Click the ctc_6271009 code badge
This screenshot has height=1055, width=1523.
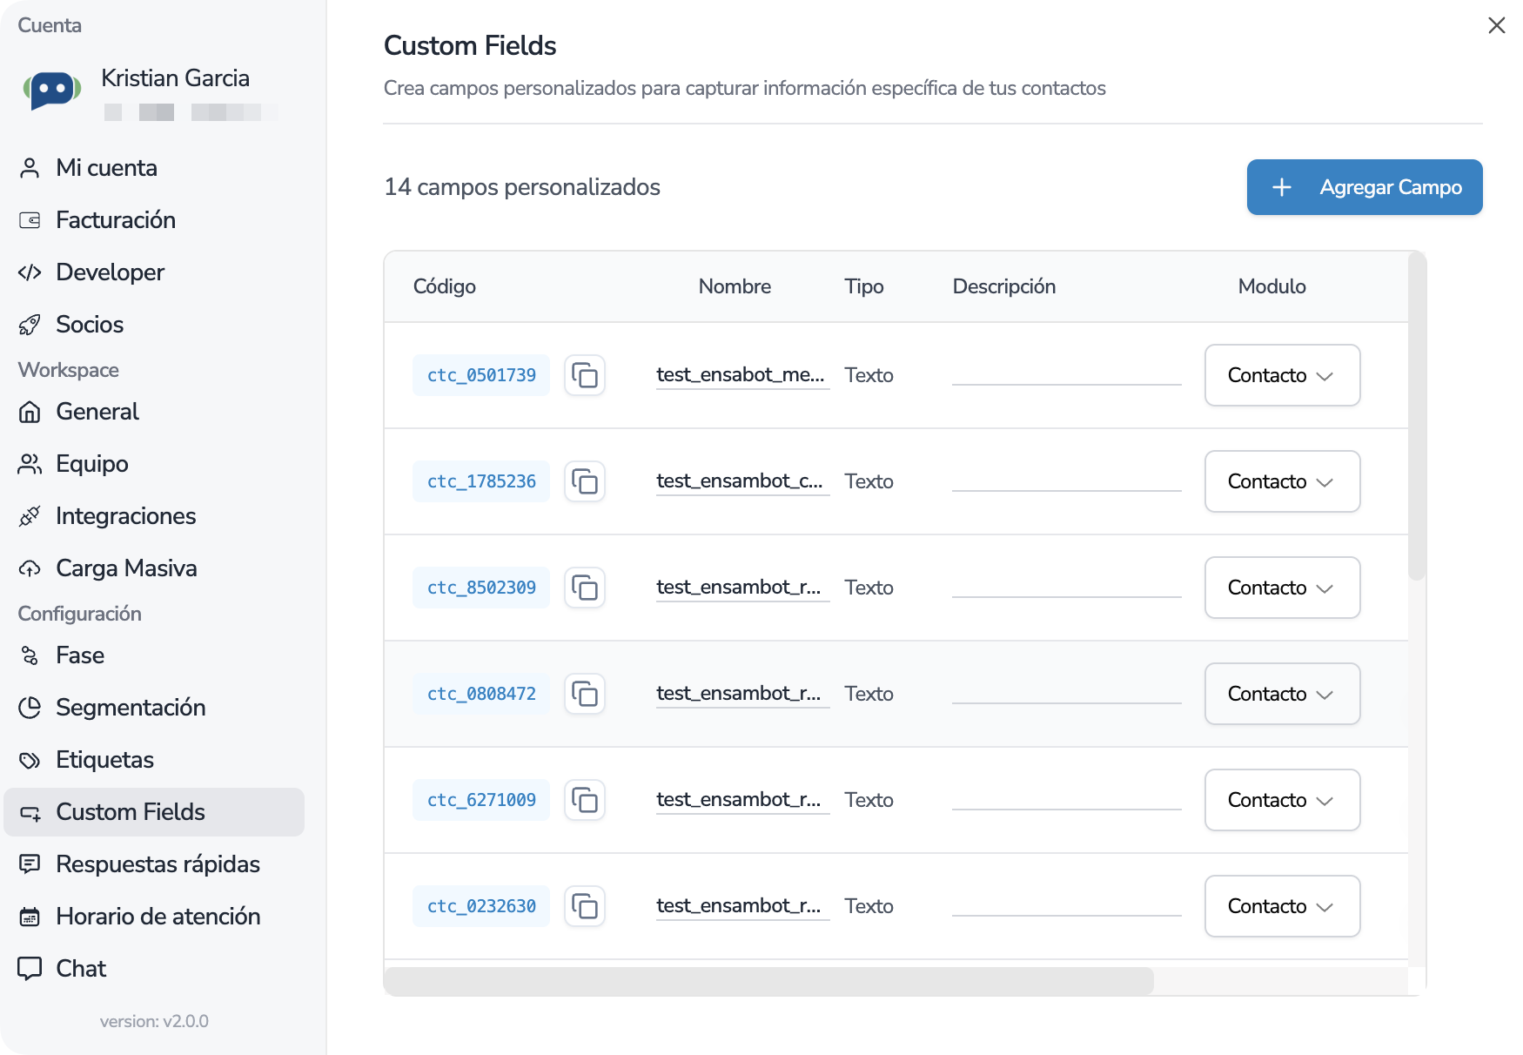pos(481,800)
